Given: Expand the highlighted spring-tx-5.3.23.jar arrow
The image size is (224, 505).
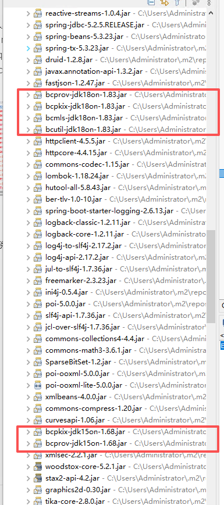Looking at the screenshot, I should (x=28, y=48).
